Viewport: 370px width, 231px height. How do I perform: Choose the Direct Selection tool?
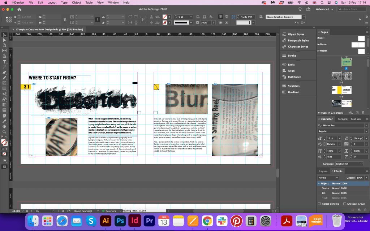click(4, 40)
